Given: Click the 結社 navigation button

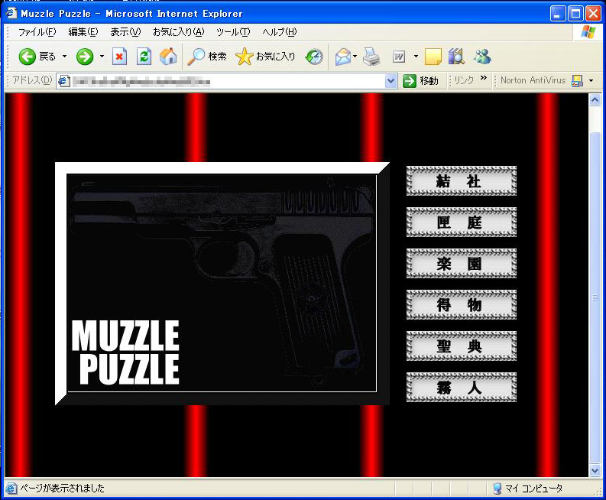Looking at the screenshot, I should [x=461, y=181].
